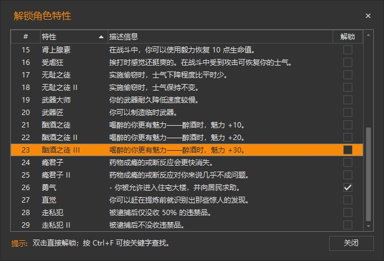Click the # column header
Viewport: 384px width, 261px height.
click(x=26, y=37)
